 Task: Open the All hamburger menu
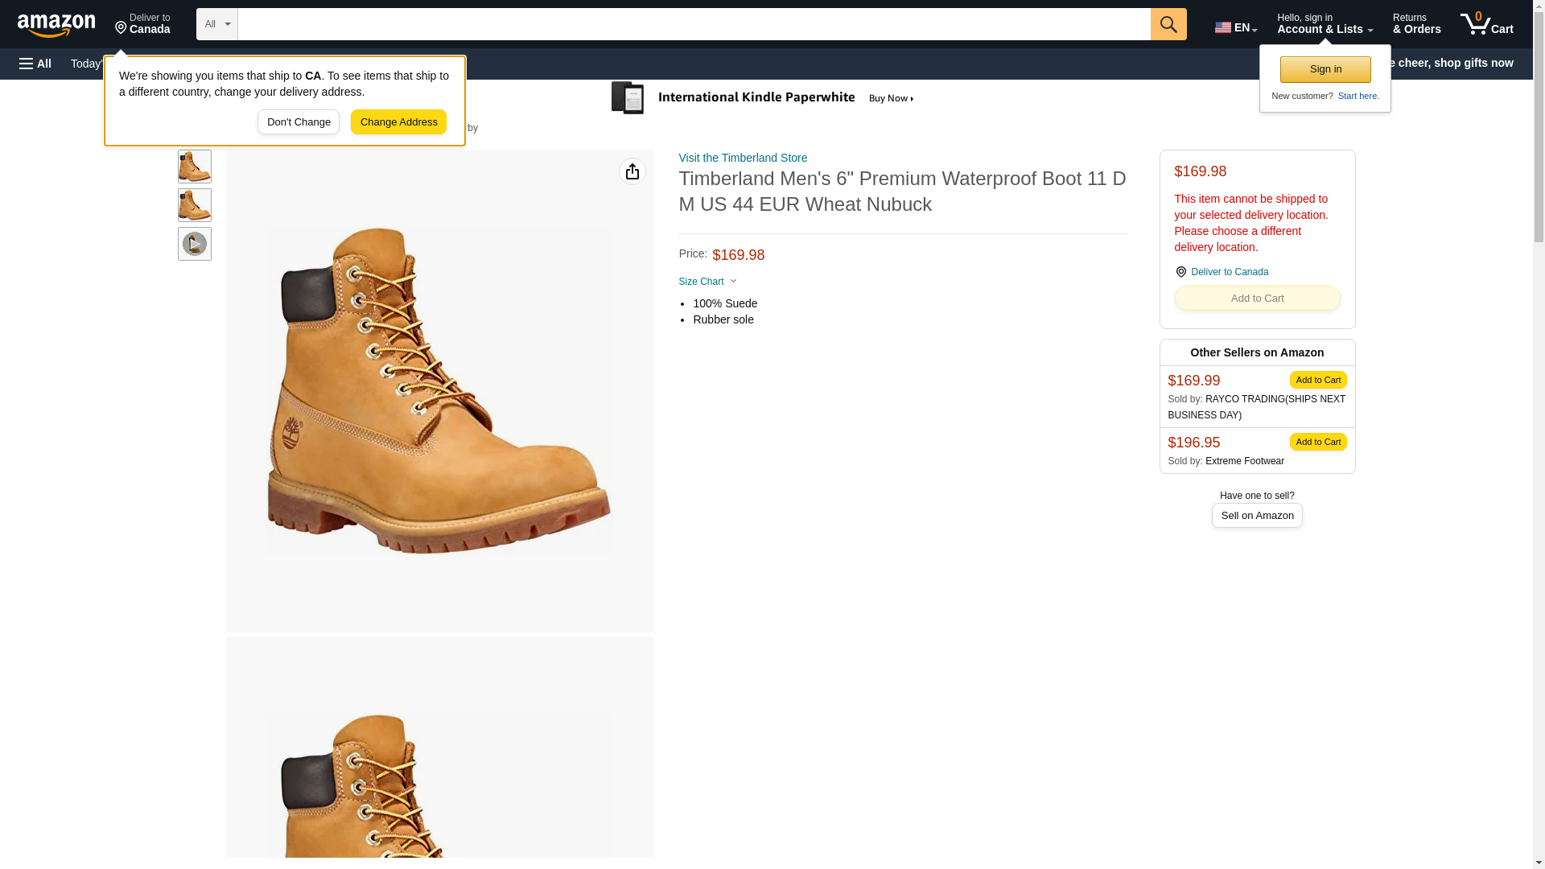point(35,64)
